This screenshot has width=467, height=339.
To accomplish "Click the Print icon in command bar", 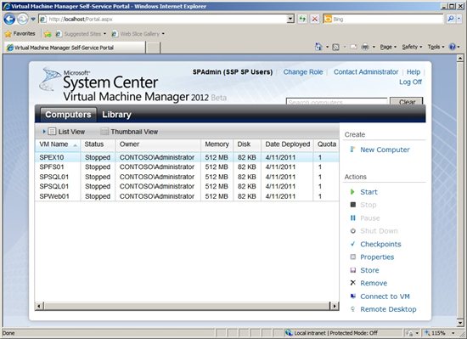I will click(365, 47).
